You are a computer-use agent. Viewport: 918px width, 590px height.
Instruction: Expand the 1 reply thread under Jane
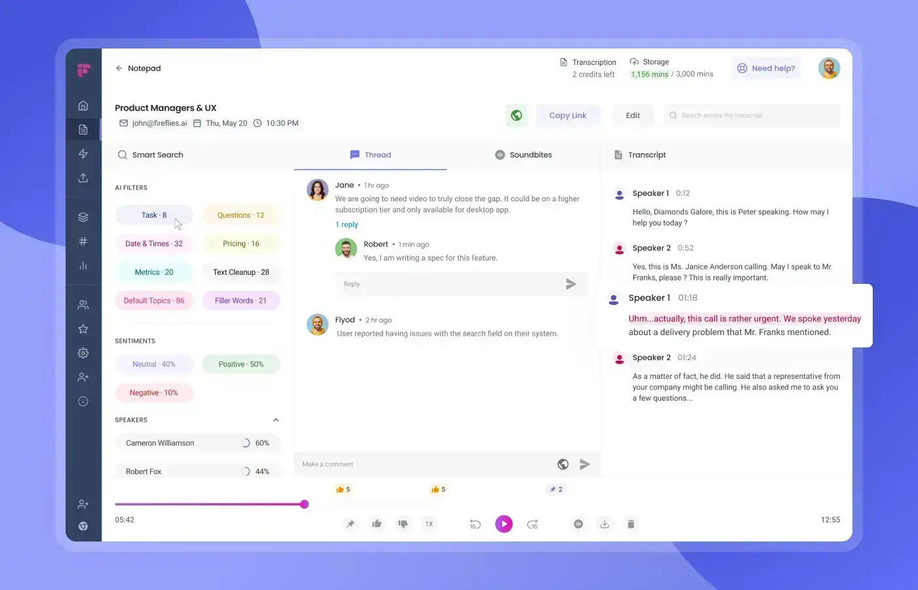[x=346, y=225]
